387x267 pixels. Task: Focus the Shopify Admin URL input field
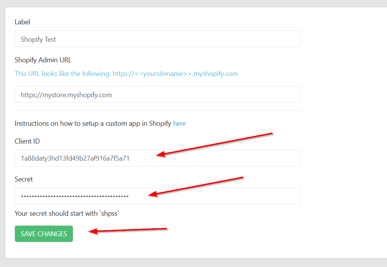point(157,95)
